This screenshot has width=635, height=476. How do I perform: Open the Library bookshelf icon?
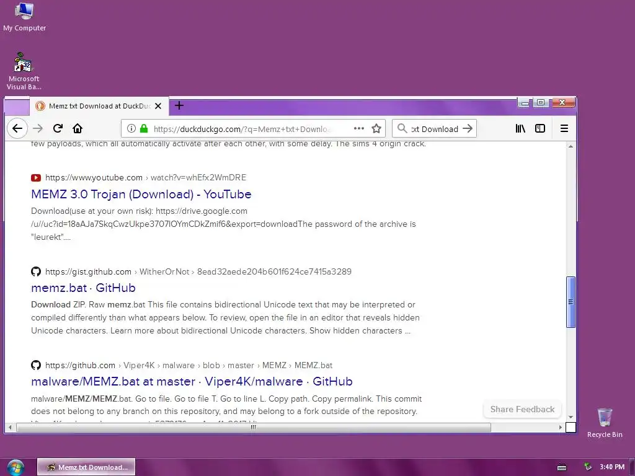[x=520, y=129]
